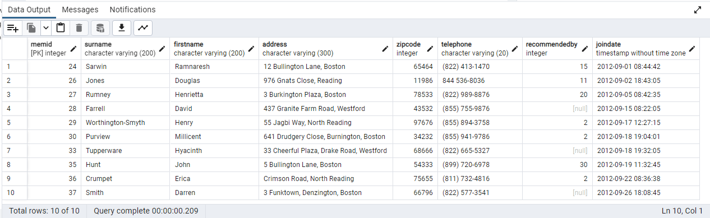Click the edit pencil in zipcode header
710x218 pixels.
click(x=431, y=49)
